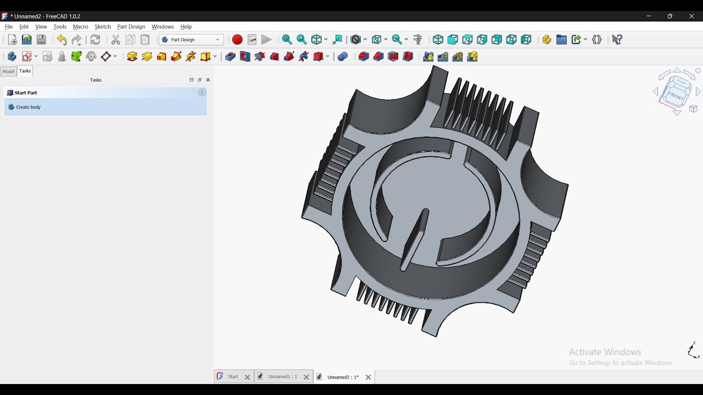Image resolution: width=703 pixels, height=395 pixels.
Task: Click the Pad tool icon
Action: (132, 57)
